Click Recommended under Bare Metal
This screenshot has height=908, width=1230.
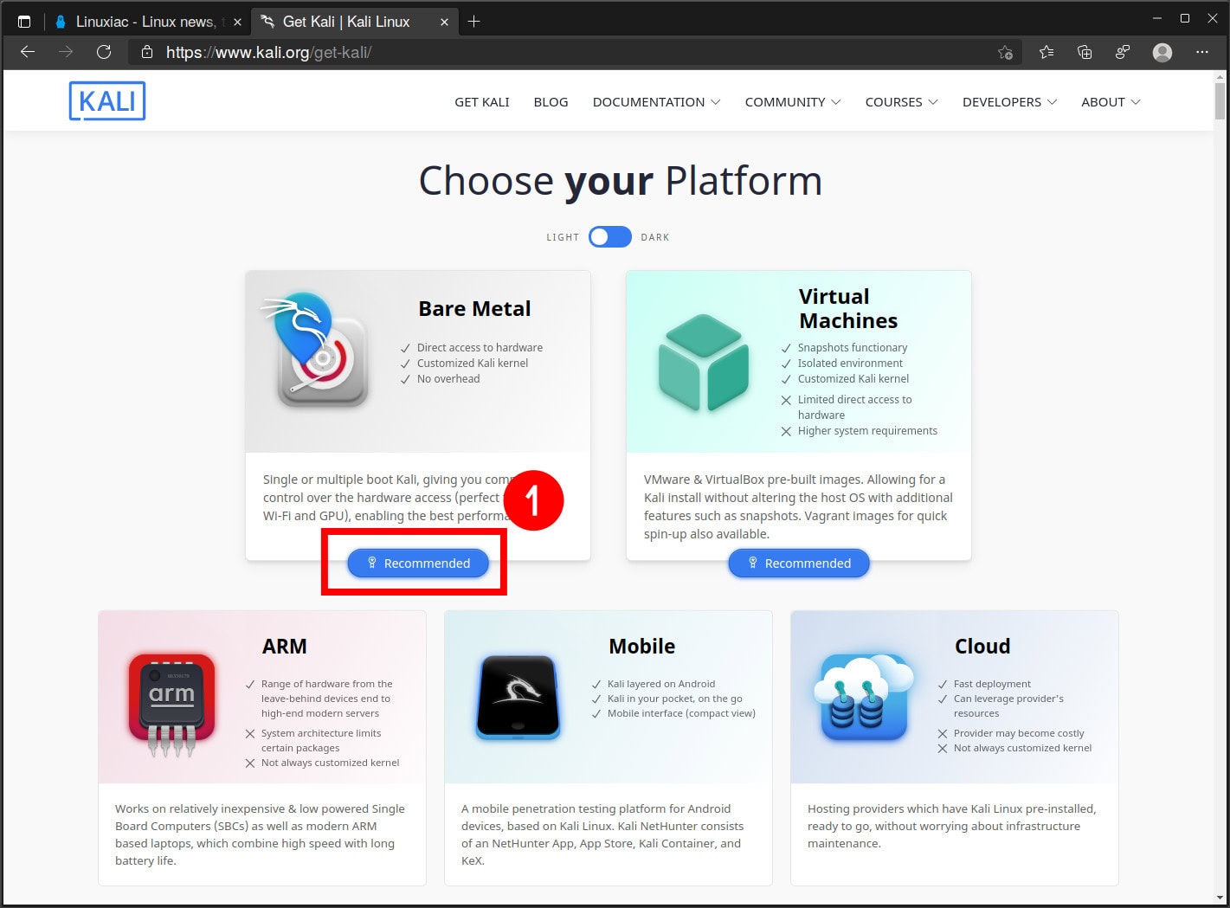pyautogui.click(x=418, y=563)
